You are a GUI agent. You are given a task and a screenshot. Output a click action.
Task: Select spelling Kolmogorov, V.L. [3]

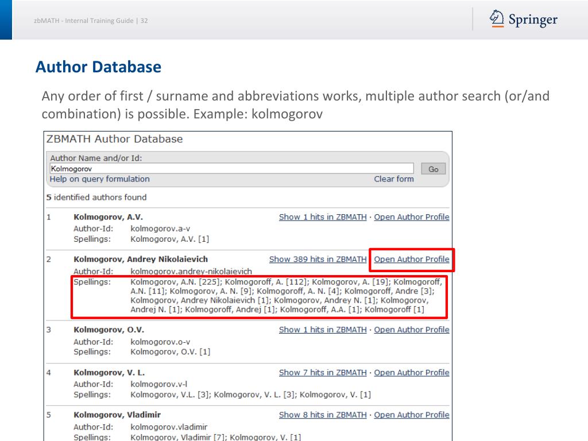pyautogui.click(x=170, y=394)
